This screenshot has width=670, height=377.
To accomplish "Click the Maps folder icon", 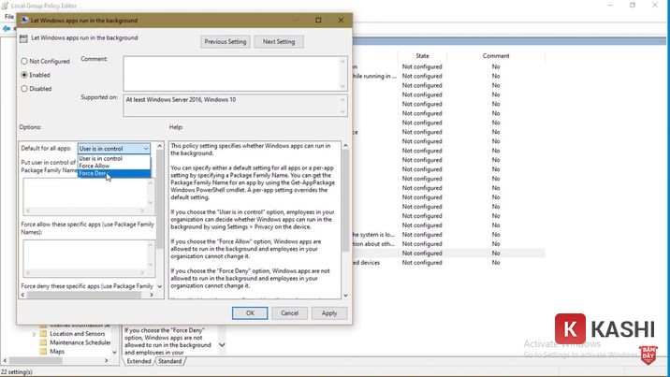I will (x=44, y=352).
